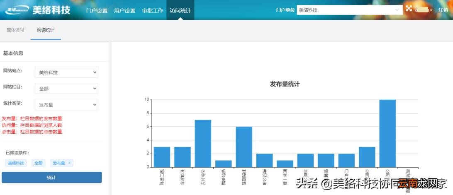Click the tallest 公司 bar reaching 10

(x=387, y=133)
